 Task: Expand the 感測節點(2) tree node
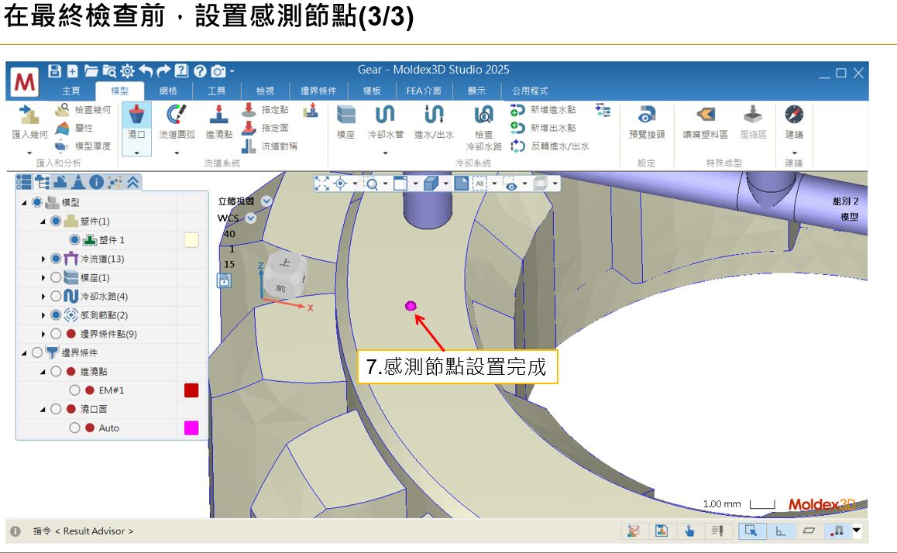point(43,315)
